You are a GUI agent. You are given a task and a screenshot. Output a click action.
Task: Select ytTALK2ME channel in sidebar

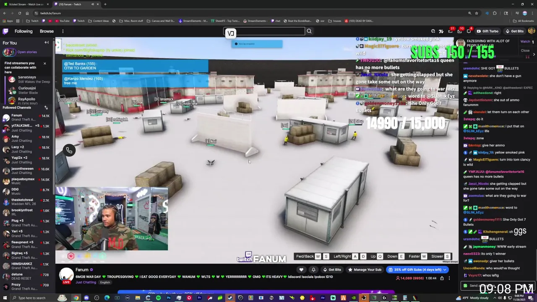(27, 128)
